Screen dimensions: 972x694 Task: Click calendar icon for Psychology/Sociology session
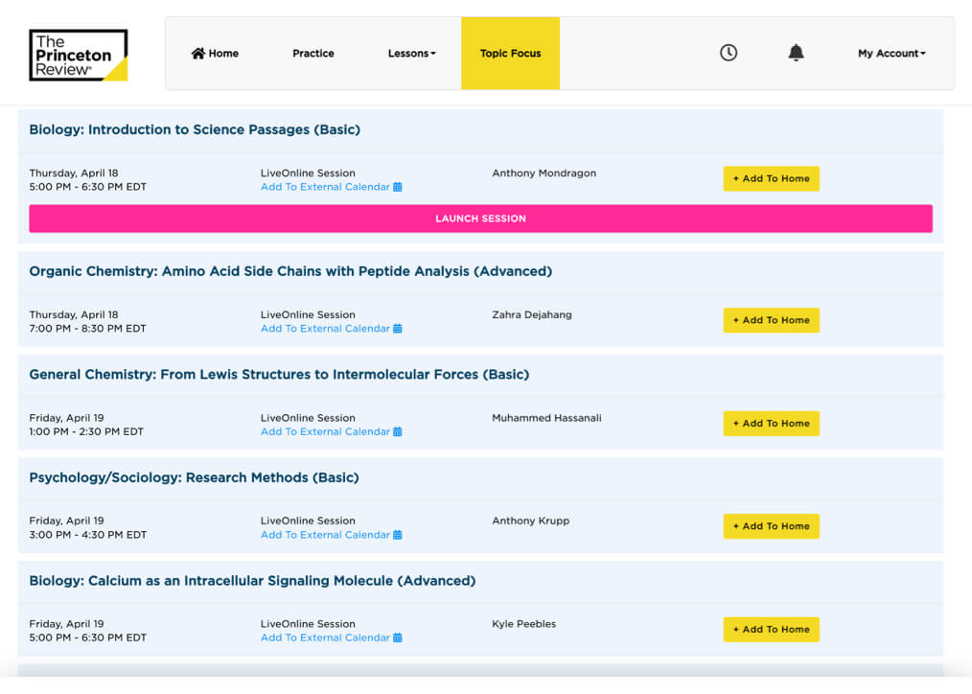[398, 535]
